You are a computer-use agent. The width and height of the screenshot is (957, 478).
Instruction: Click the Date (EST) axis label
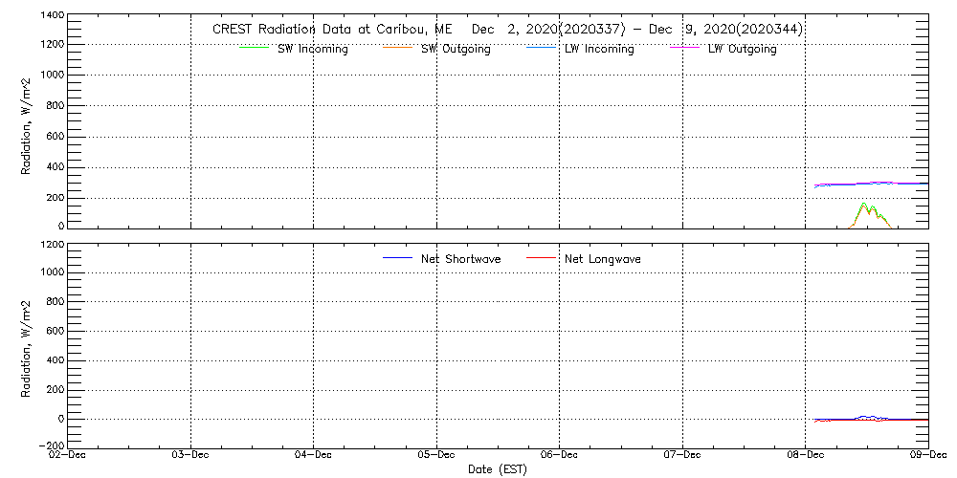pos(497,469)
